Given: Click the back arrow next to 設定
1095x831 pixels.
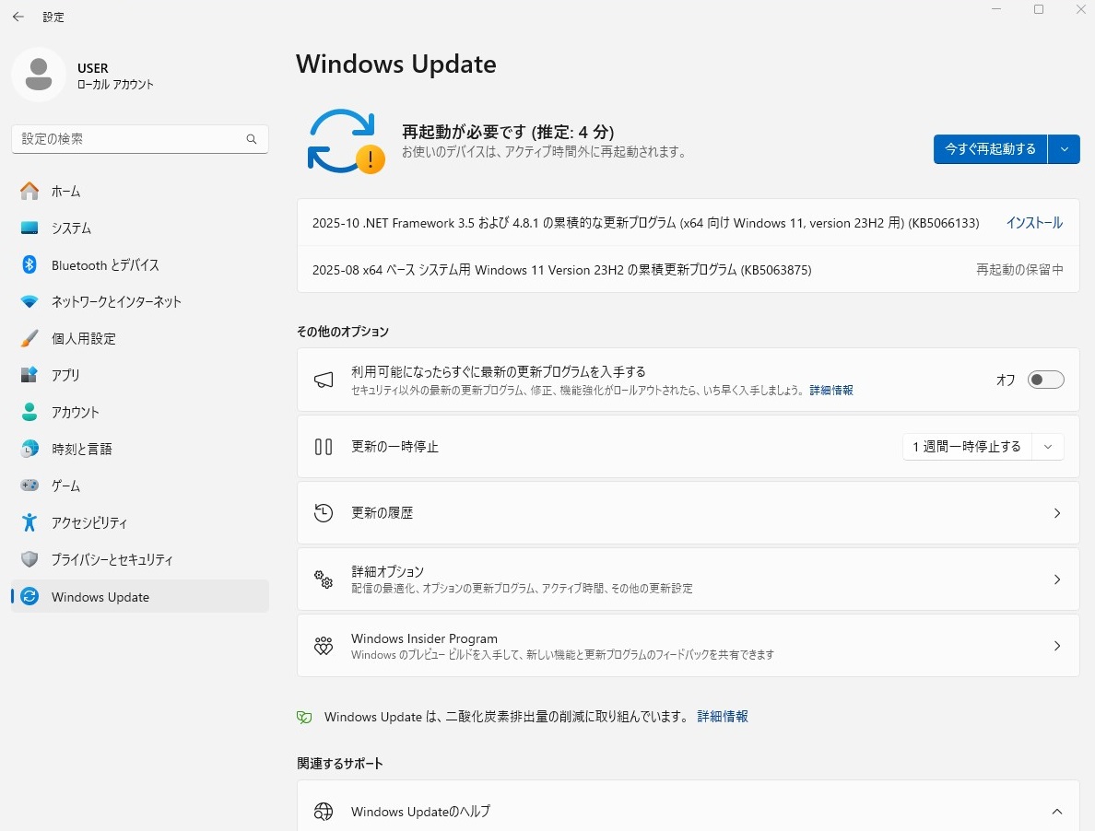Looking at the screenshot, I should click(18, 17).
